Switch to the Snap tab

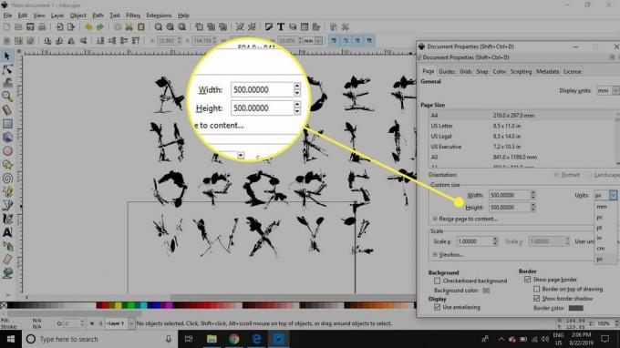[482, 71]
